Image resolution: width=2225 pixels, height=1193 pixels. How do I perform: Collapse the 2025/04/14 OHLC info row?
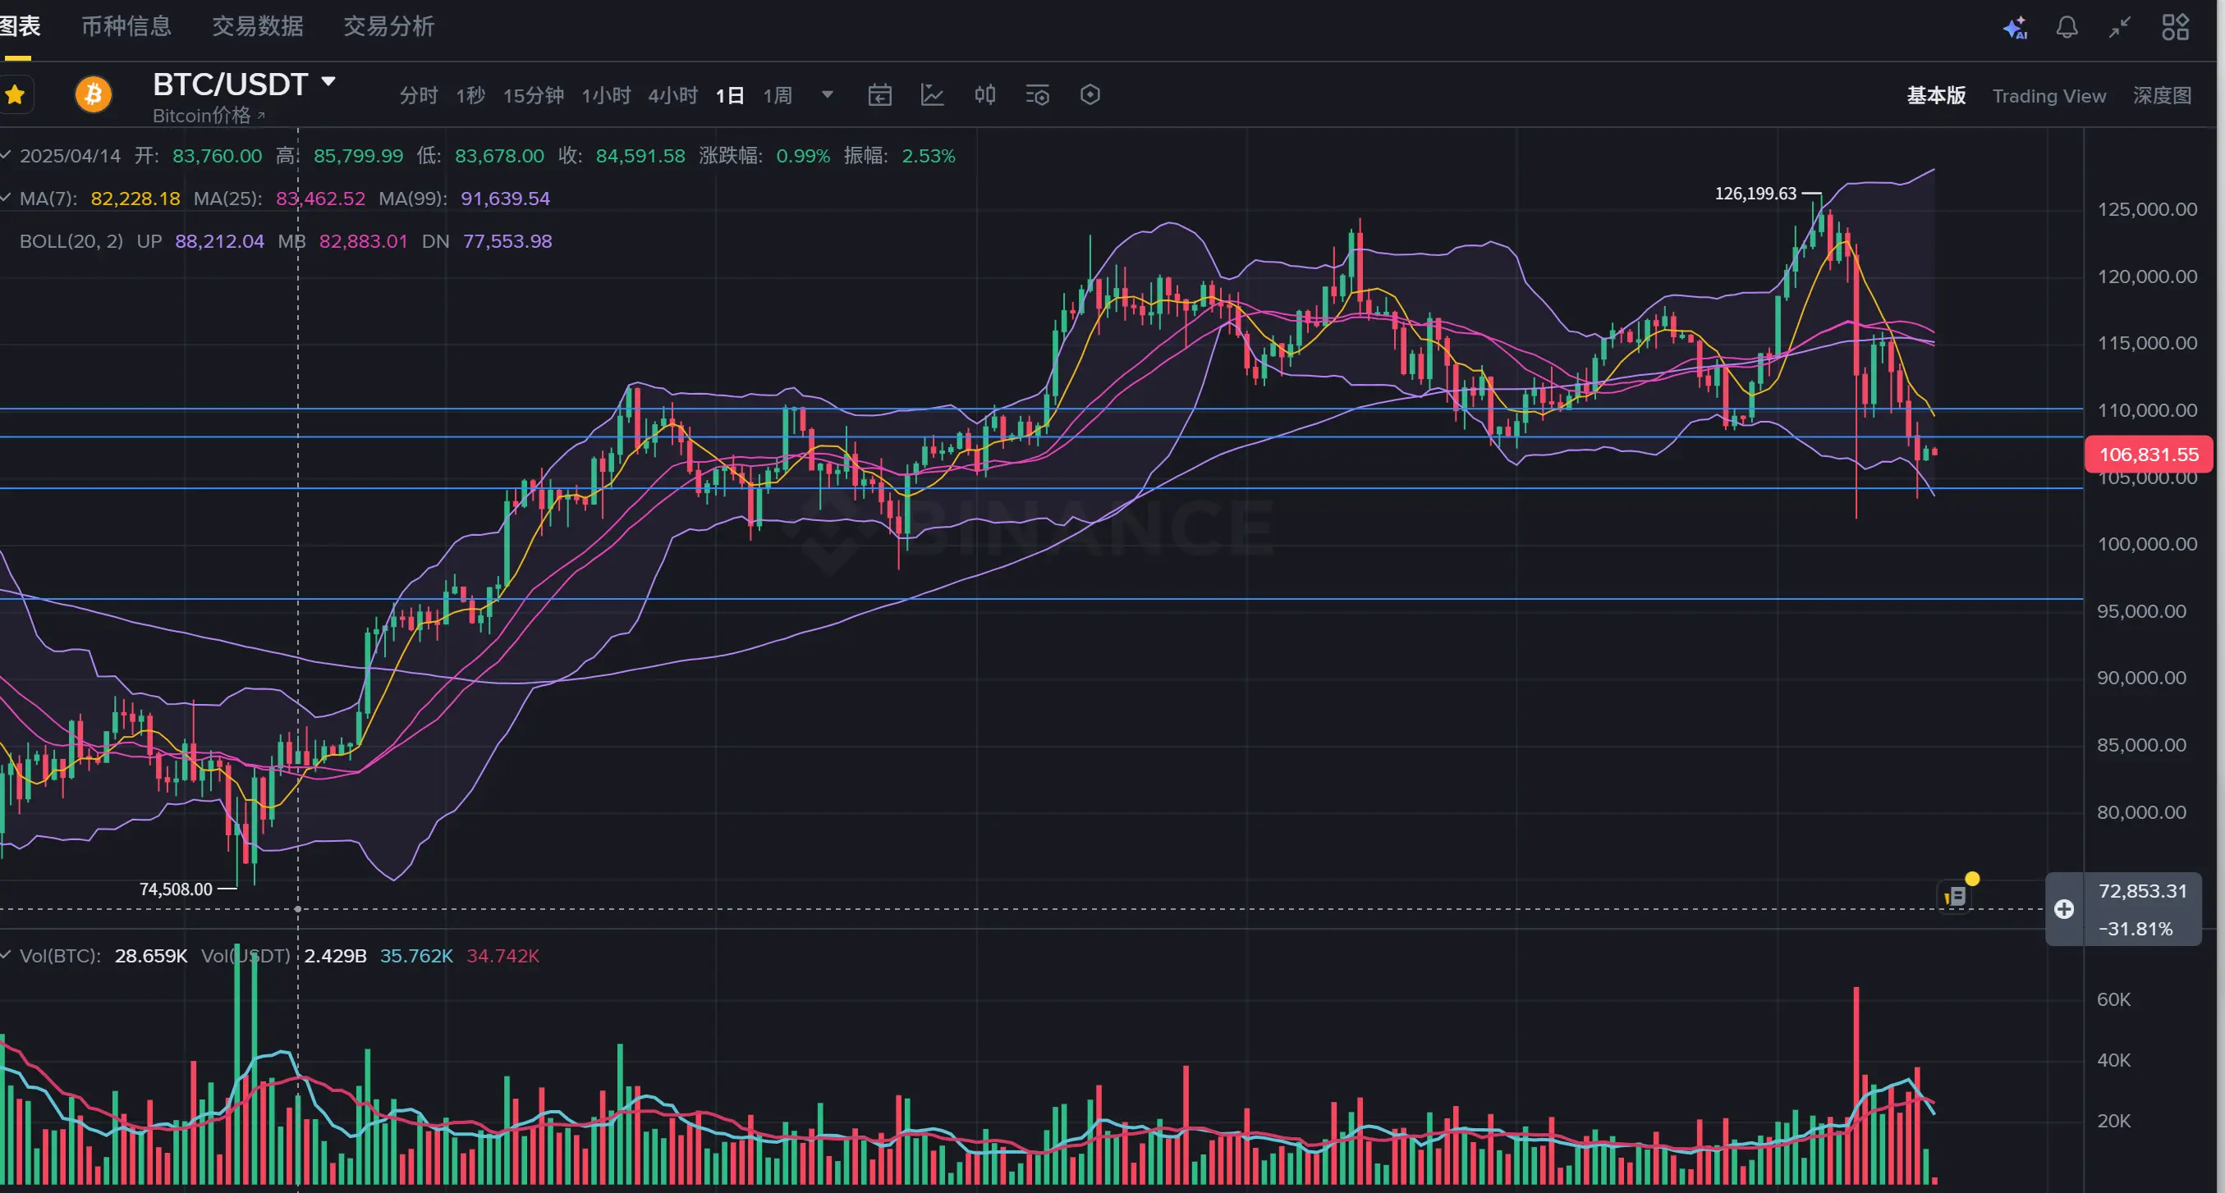click(x=6, y=155)
